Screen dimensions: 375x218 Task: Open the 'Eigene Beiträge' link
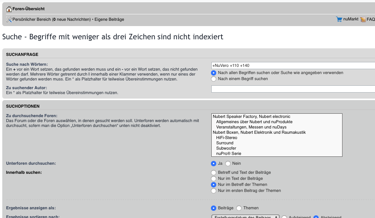pyautogui.click(x=109, y=19)
